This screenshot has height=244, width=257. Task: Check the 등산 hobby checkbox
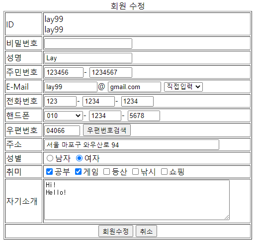click(x=107, y=172)
